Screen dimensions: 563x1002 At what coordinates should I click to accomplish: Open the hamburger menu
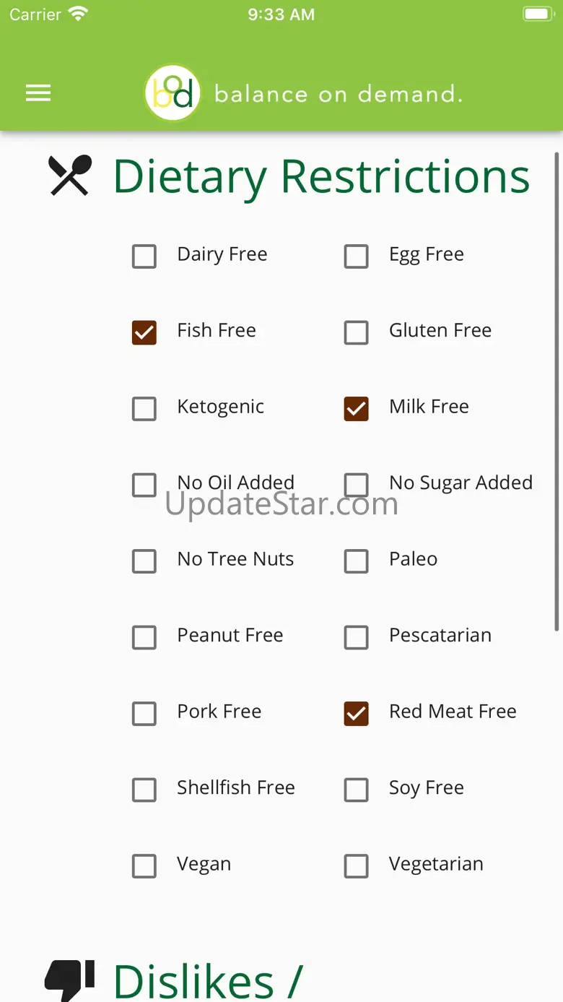coord(38,93)
